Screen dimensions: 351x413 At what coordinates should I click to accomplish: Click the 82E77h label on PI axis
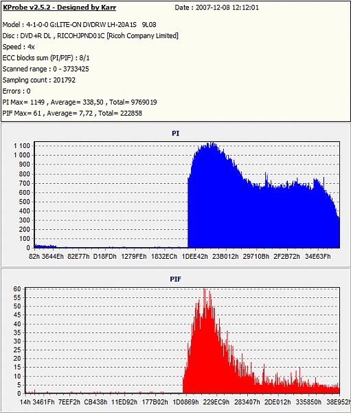(x=78, y=256)
